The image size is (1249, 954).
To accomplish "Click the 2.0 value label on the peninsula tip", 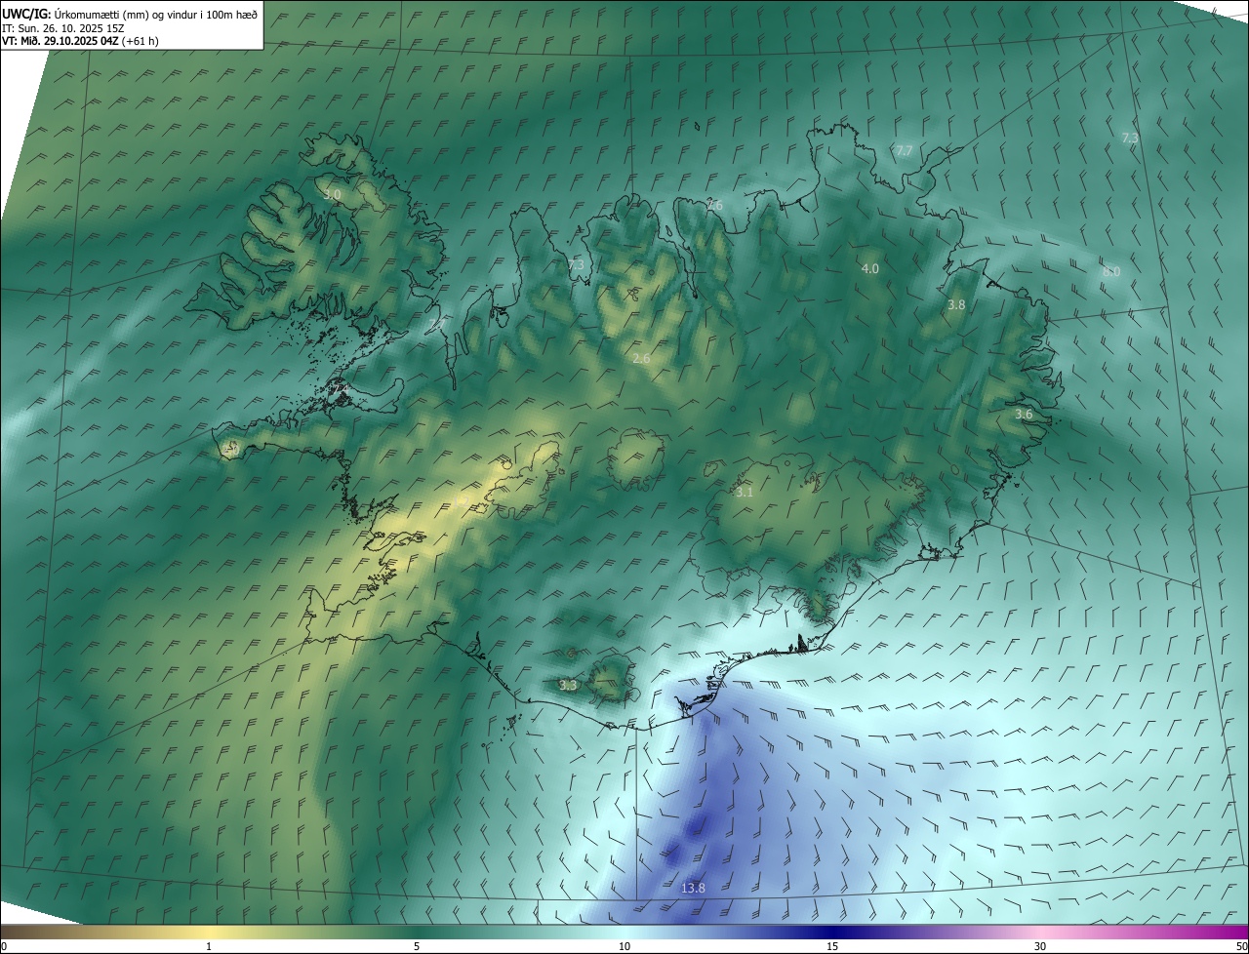I will click(x=231, y=449).
